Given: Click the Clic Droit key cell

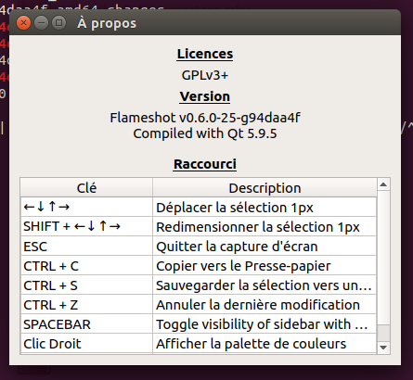Looking at the screenshot, I should pos(86,344).
